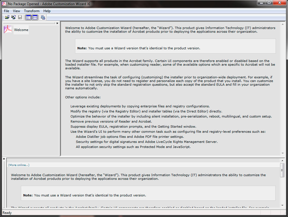Click the main pane scroll down arrow
Viewport: 288px width, 217px height.
(283, 153)
